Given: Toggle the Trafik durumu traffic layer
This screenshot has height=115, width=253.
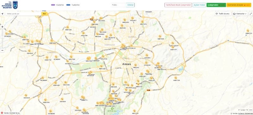Looking at the screenshot, I should [223, 14].
